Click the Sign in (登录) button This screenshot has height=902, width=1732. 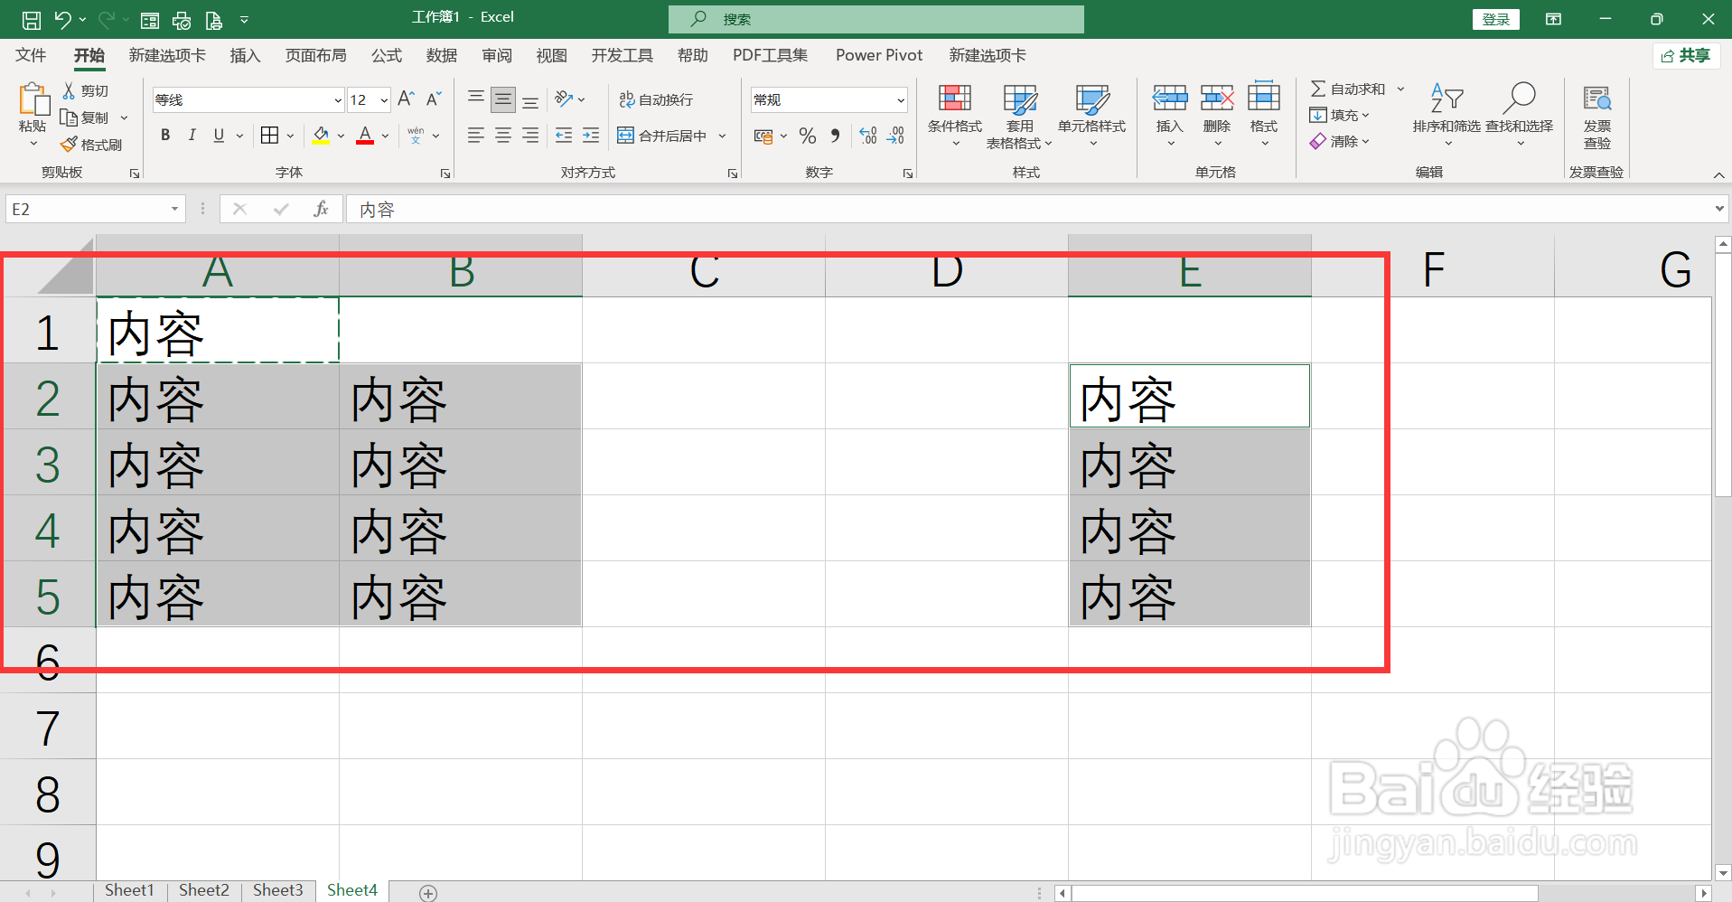tap(1496, 19)
